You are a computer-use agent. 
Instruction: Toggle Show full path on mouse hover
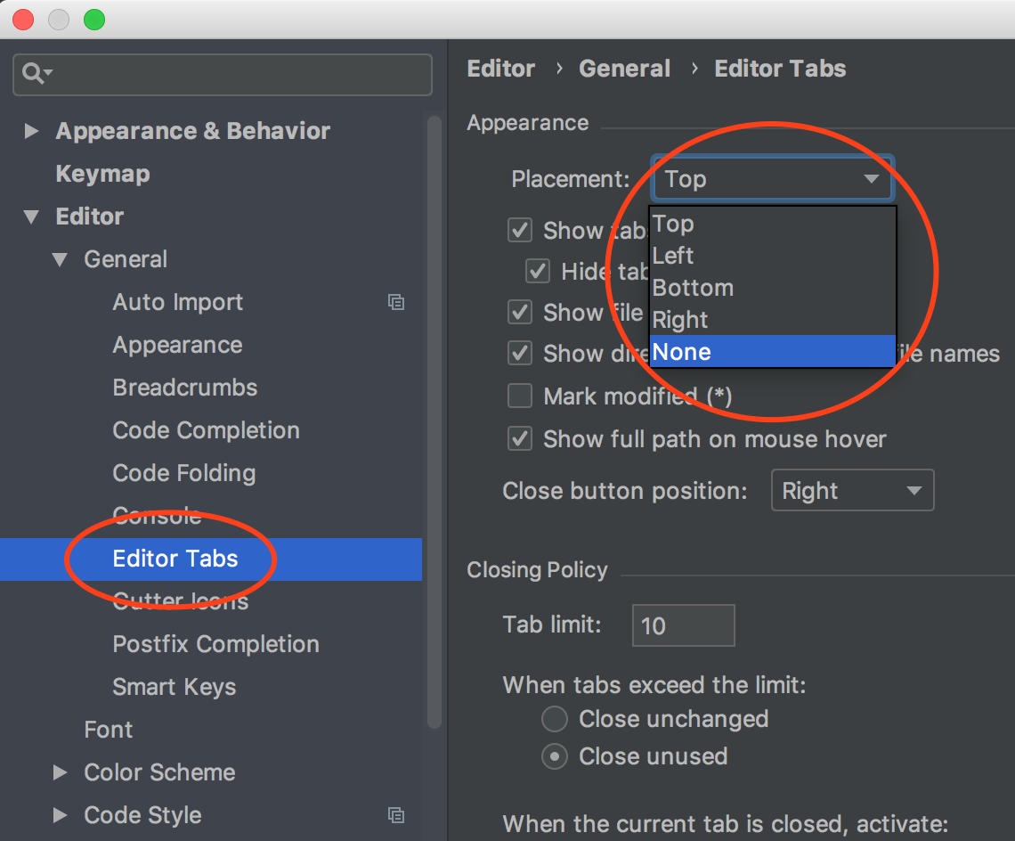(520, 438)
